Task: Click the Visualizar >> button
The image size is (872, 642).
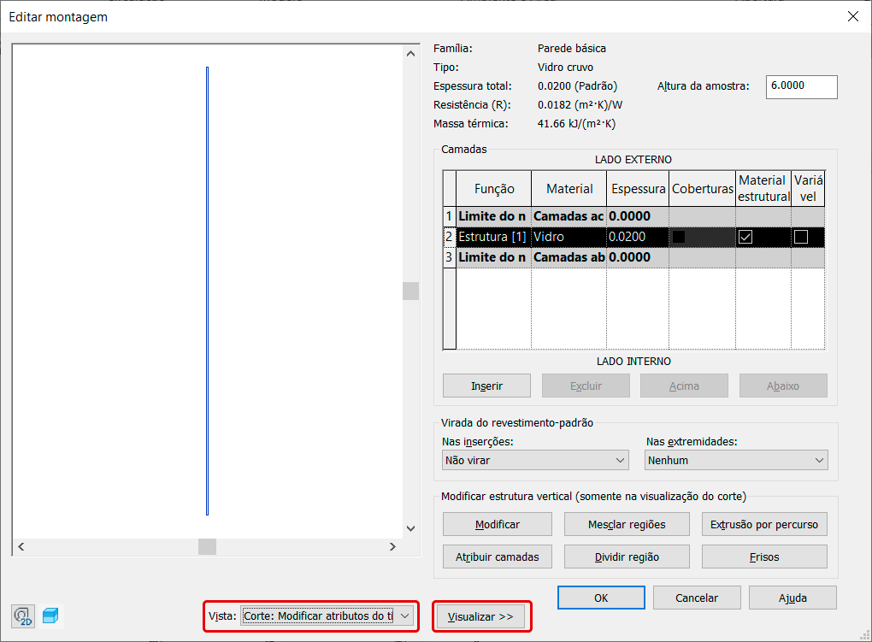Action: (480, 616)
